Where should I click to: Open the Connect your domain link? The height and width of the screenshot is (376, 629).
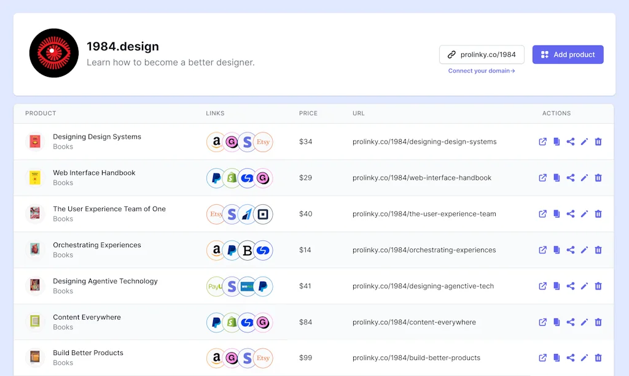[x=482, y=71]
